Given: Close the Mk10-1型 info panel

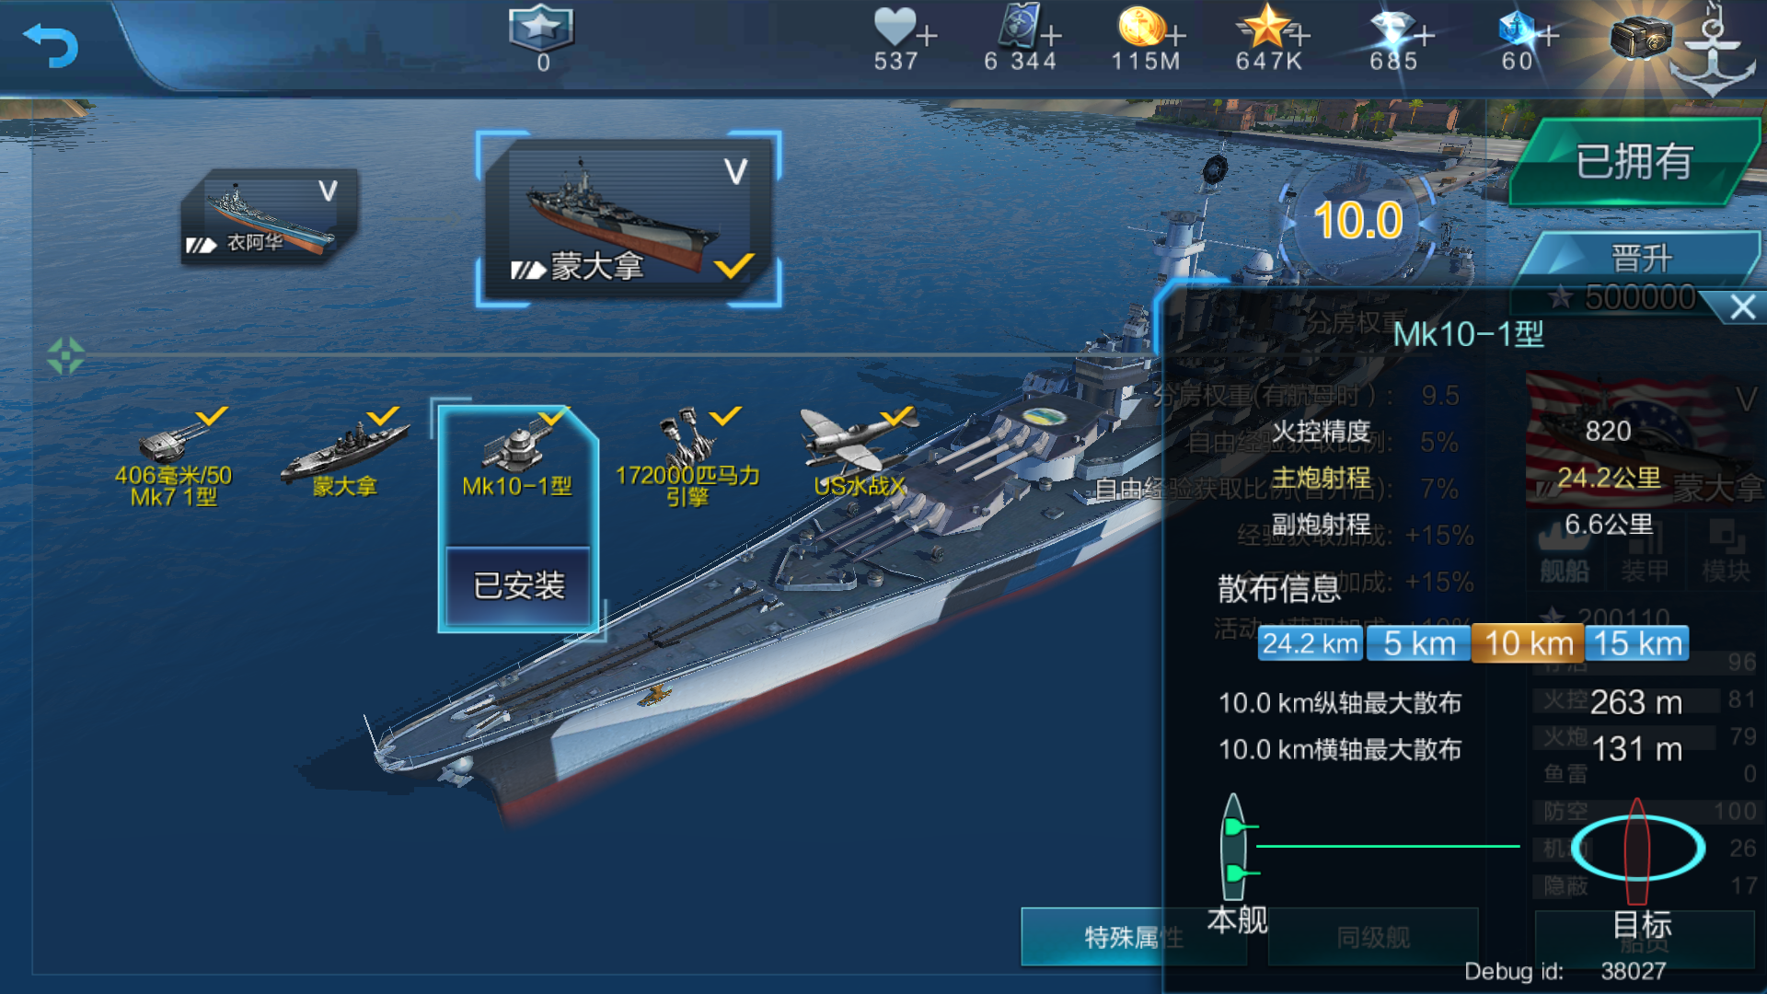Looking at the screenshot, I should 1742,307.
